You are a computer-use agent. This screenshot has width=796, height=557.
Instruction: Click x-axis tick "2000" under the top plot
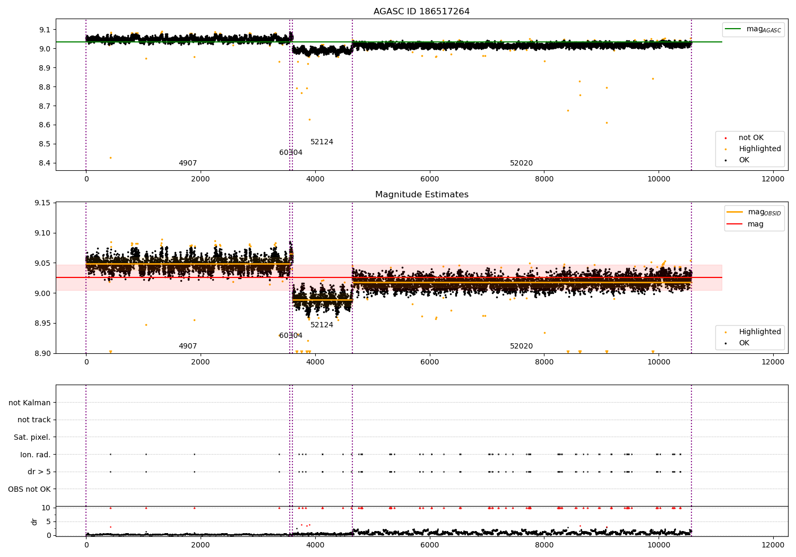[201, 179]
